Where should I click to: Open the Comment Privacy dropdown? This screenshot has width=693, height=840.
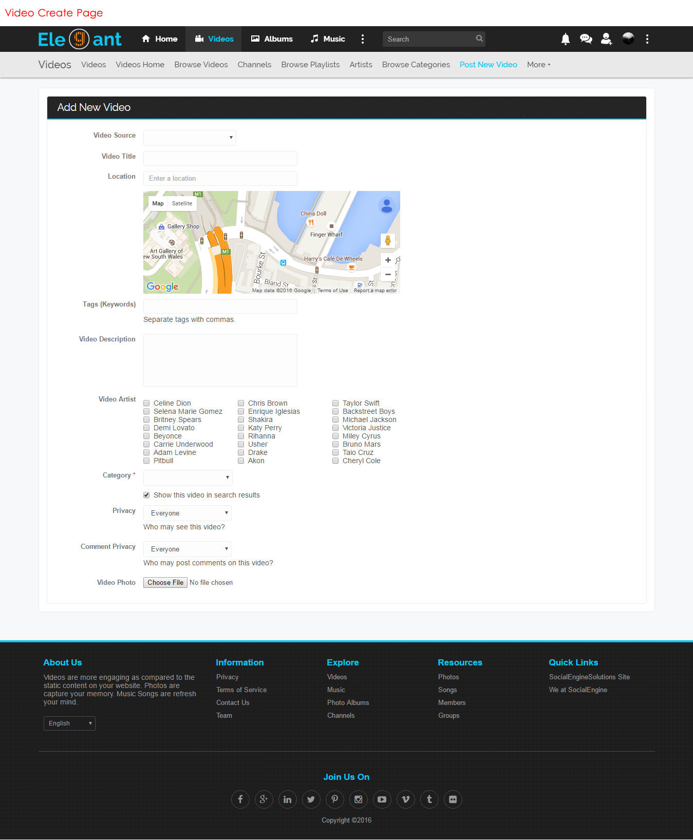coord(187,549)
